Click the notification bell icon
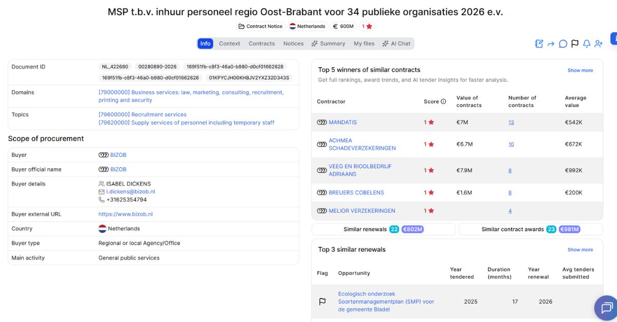This screenshot has height=322, width=617. (x=587, y=44)
